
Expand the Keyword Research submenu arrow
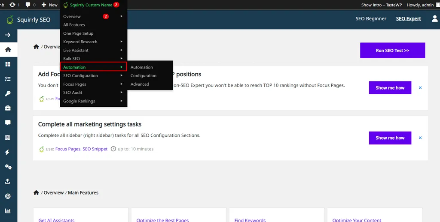click(122, 42)
